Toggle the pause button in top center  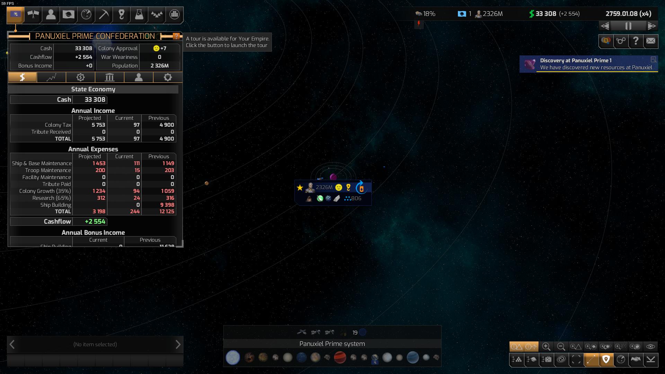coord(629,26)
